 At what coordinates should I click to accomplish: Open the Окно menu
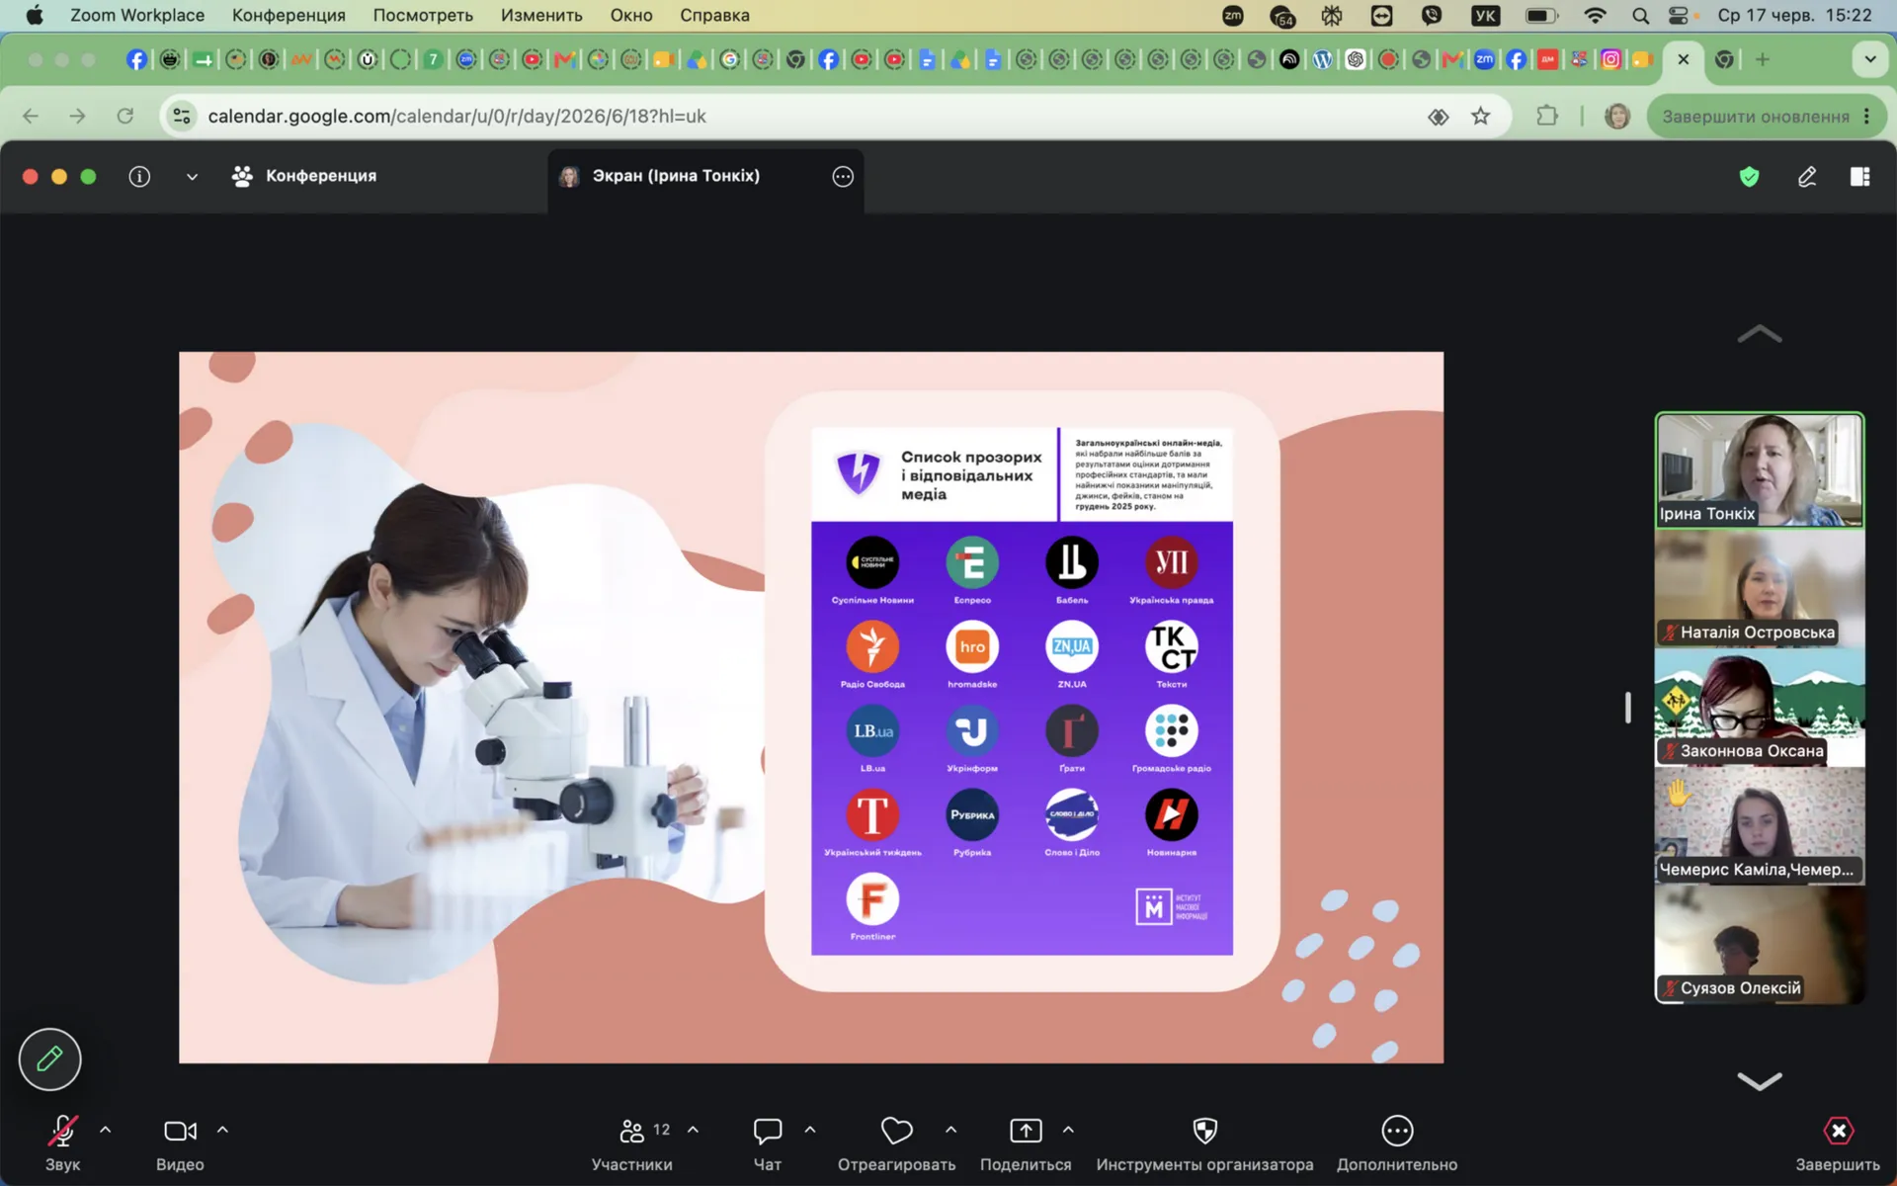coord(631,15)
